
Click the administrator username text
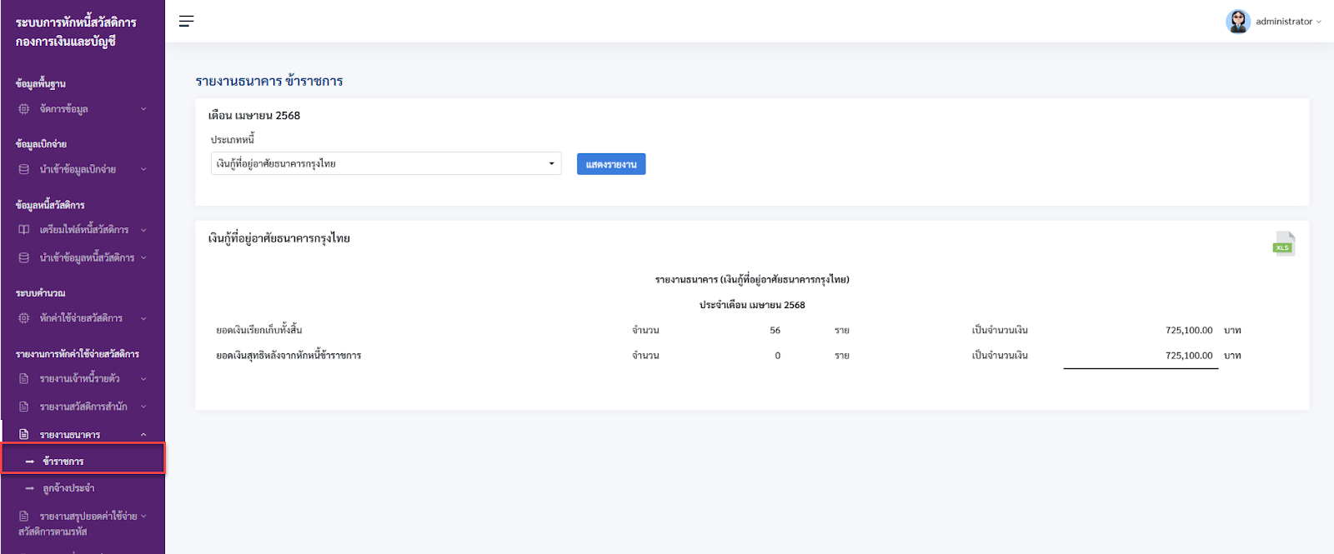click(1284, 22)
